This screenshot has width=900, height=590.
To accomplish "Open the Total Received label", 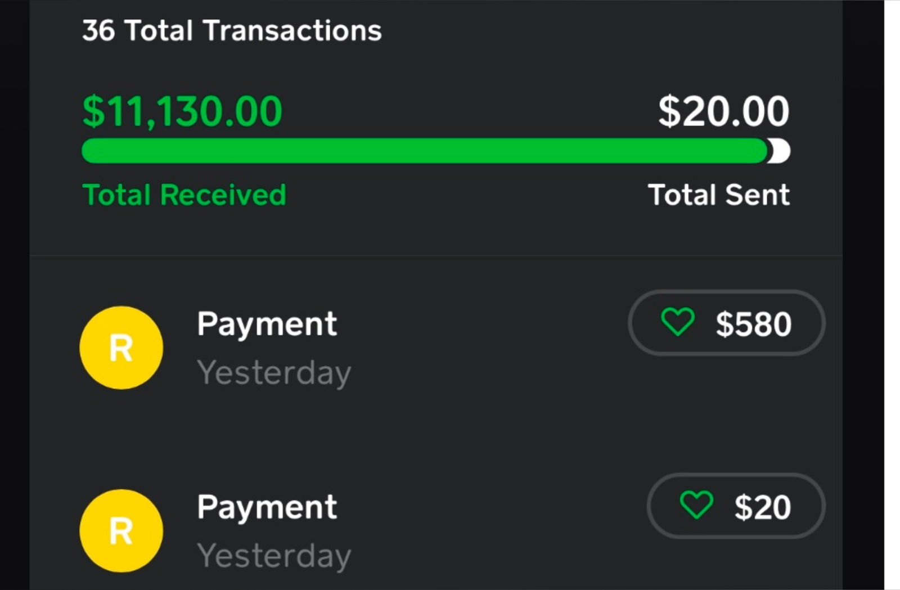I will (x=184, y=195).
